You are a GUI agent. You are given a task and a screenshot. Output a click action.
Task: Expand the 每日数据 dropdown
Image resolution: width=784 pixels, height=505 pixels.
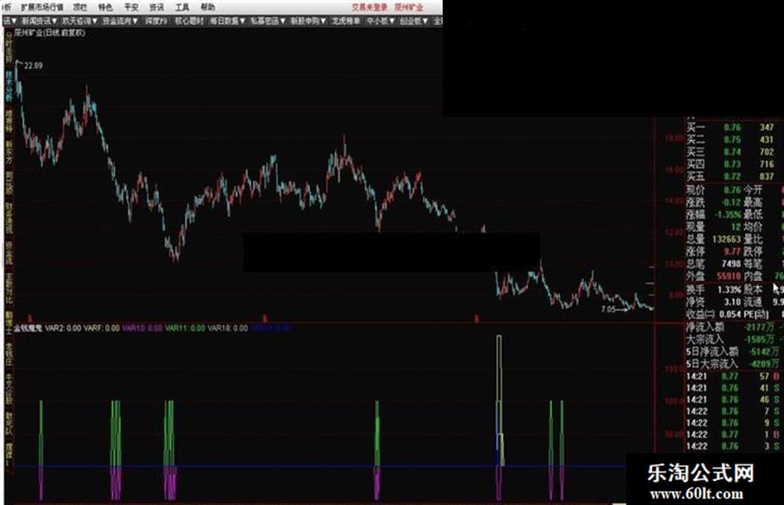[227, 21]
